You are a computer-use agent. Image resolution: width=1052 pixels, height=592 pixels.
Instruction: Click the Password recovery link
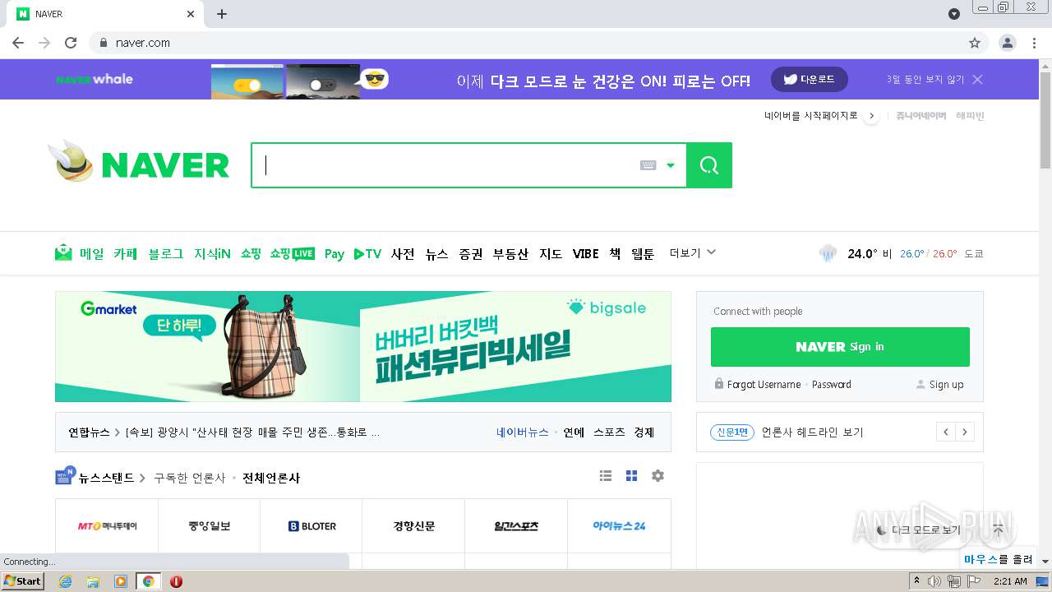pyautogui.click(x=832, y=384)
